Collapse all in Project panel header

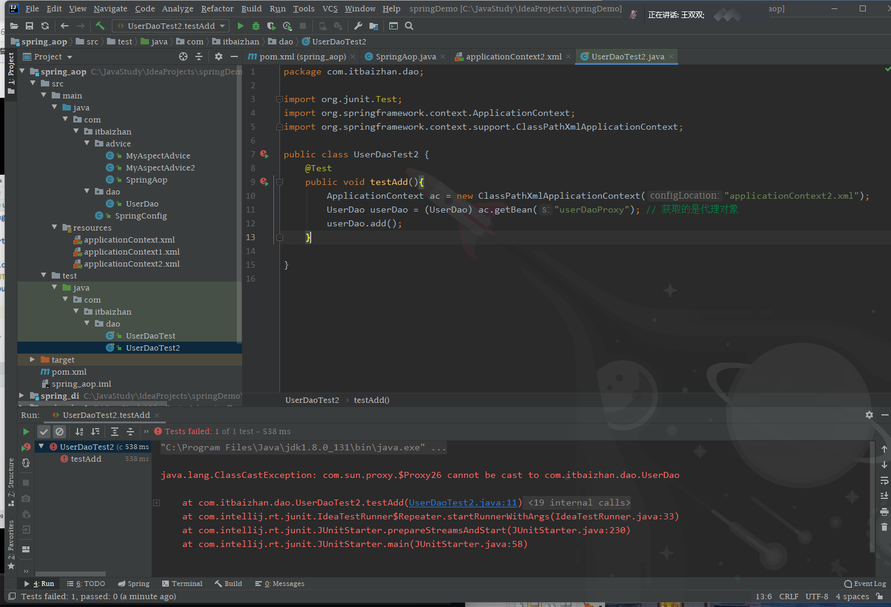[x=199, y=56]
